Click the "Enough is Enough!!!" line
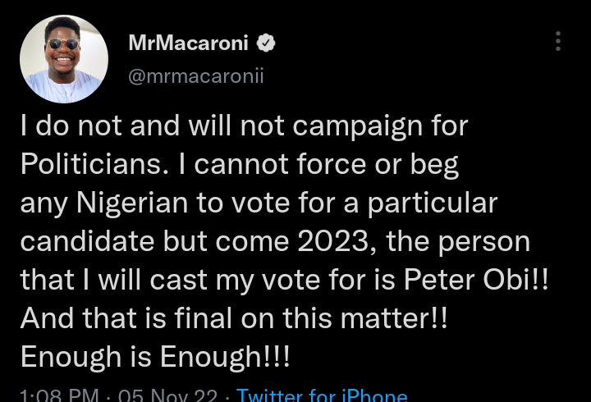The width and height of the screenshot is (591, 402). [157, 354]
